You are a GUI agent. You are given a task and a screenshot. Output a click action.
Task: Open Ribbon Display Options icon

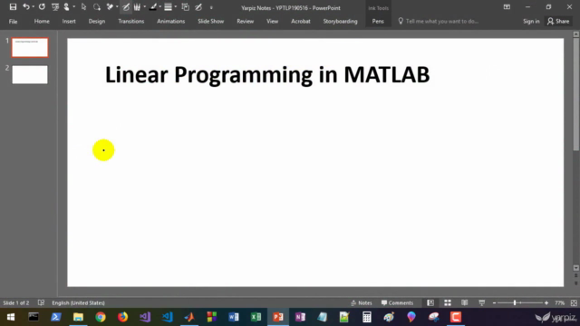[x=507, y=7]
